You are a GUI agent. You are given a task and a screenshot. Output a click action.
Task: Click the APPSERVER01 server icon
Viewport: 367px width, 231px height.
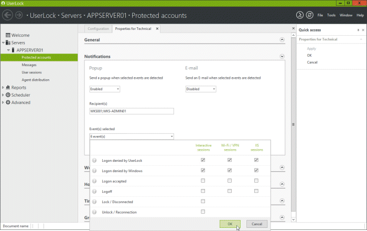(13, 50)
